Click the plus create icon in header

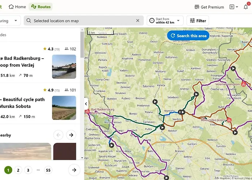(x=232, y=7)
